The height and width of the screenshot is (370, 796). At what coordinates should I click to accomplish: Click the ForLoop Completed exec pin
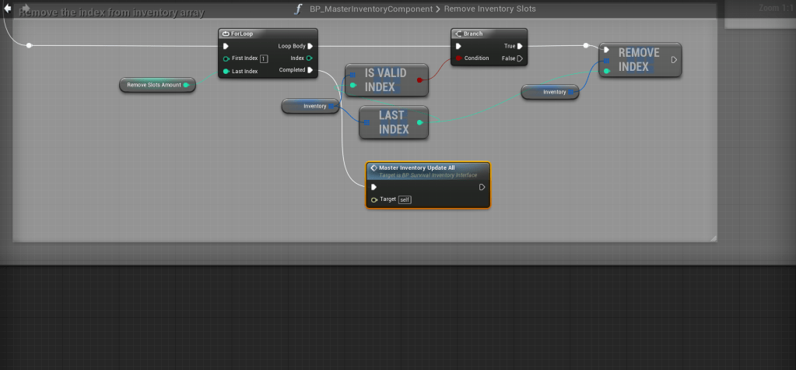310,70
